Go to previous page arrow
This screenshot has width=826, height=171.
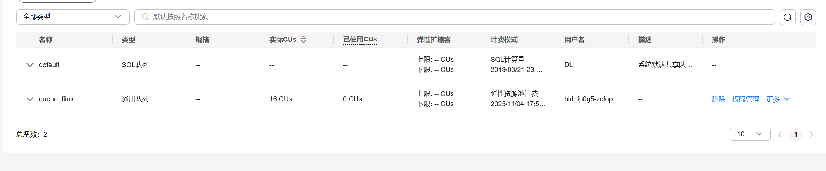click(780, 134)
